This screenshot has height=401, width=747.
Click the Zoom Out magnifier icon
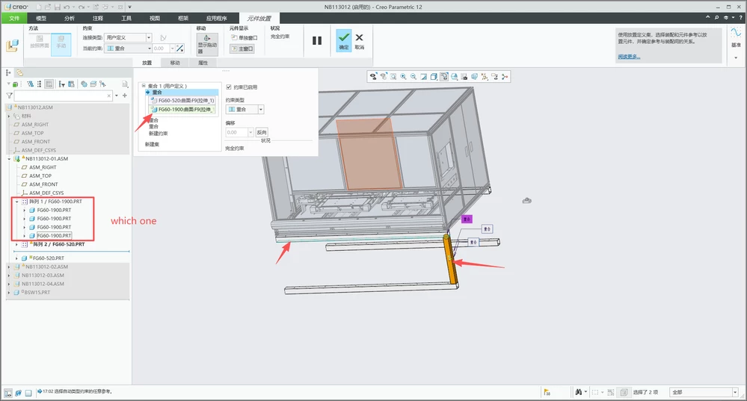414,77
